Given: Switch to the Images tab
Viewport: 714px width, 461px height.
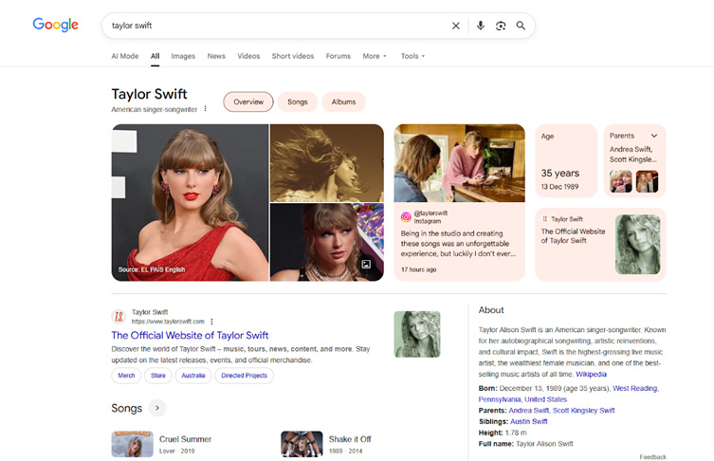Looking at the screenshot, I should 183,56.
